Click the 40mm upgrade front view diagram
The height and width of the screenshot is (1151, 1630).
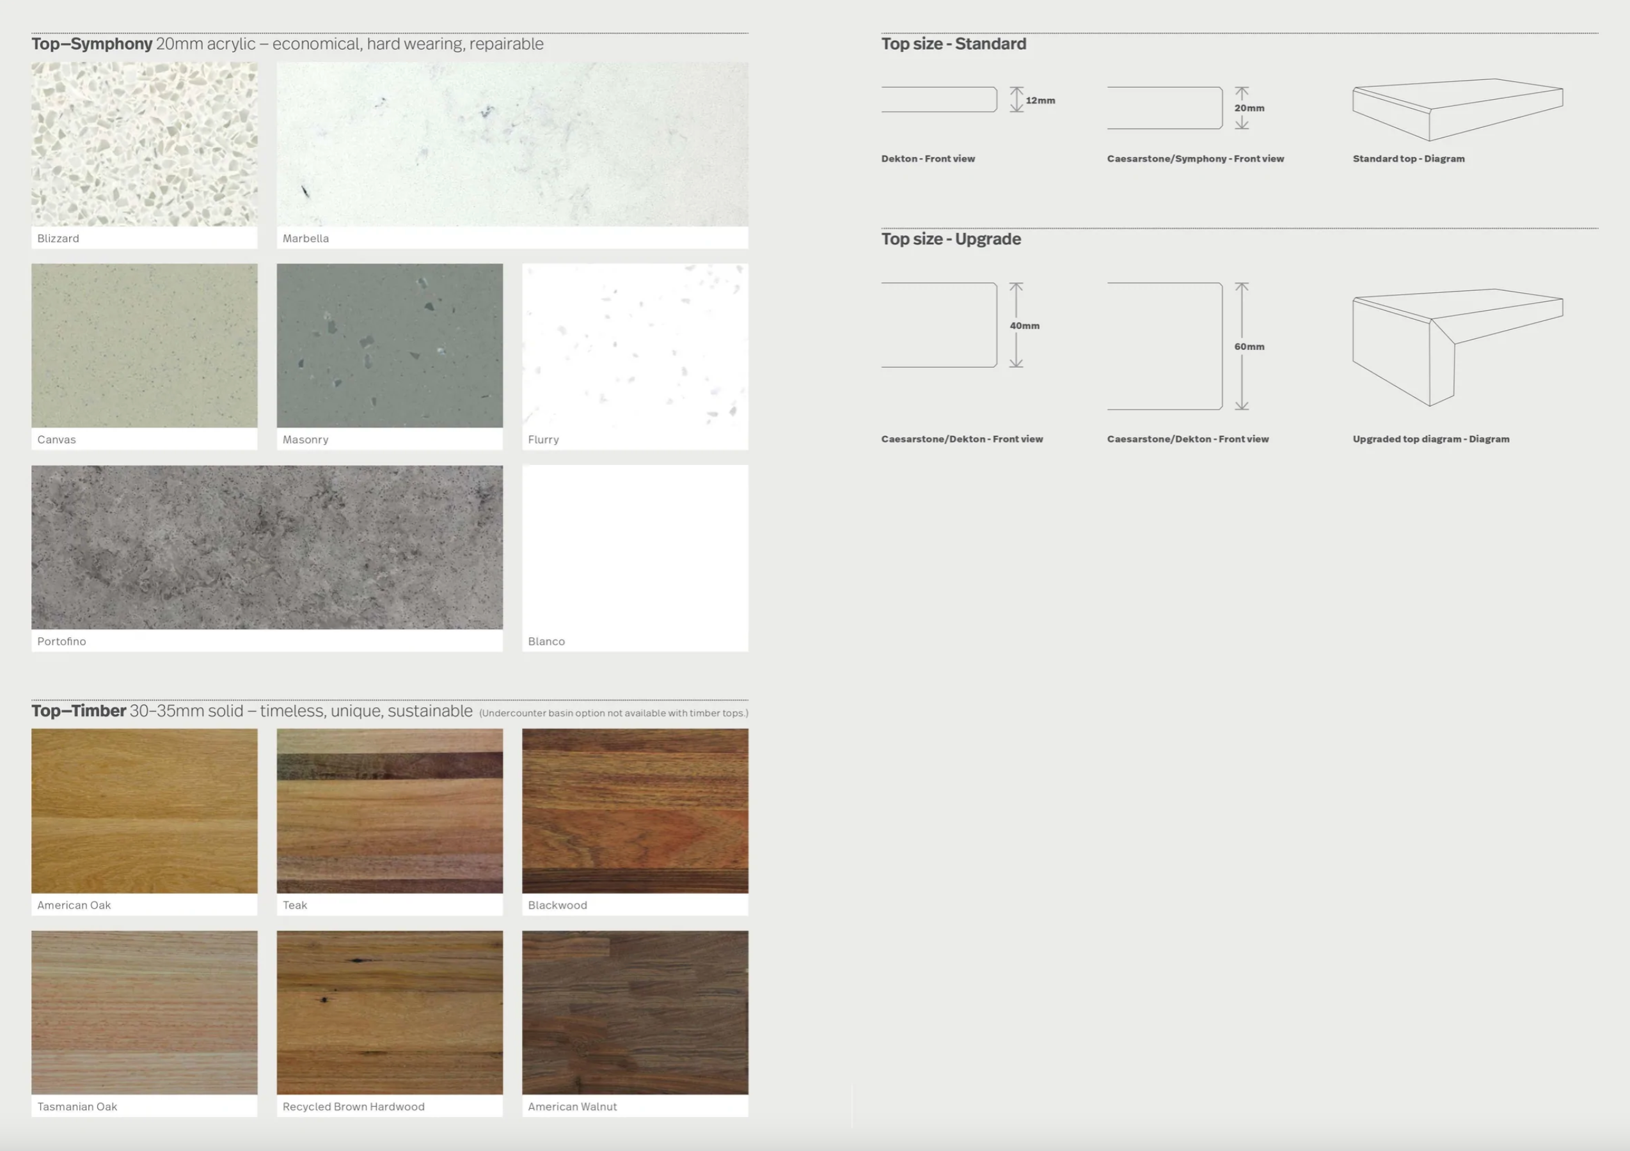[939, 325]
